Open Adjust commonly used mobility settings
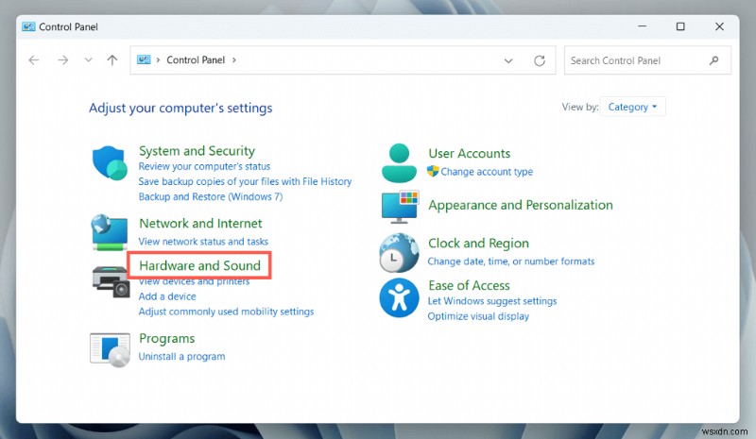The image size is (756, 439). [226, 312]
